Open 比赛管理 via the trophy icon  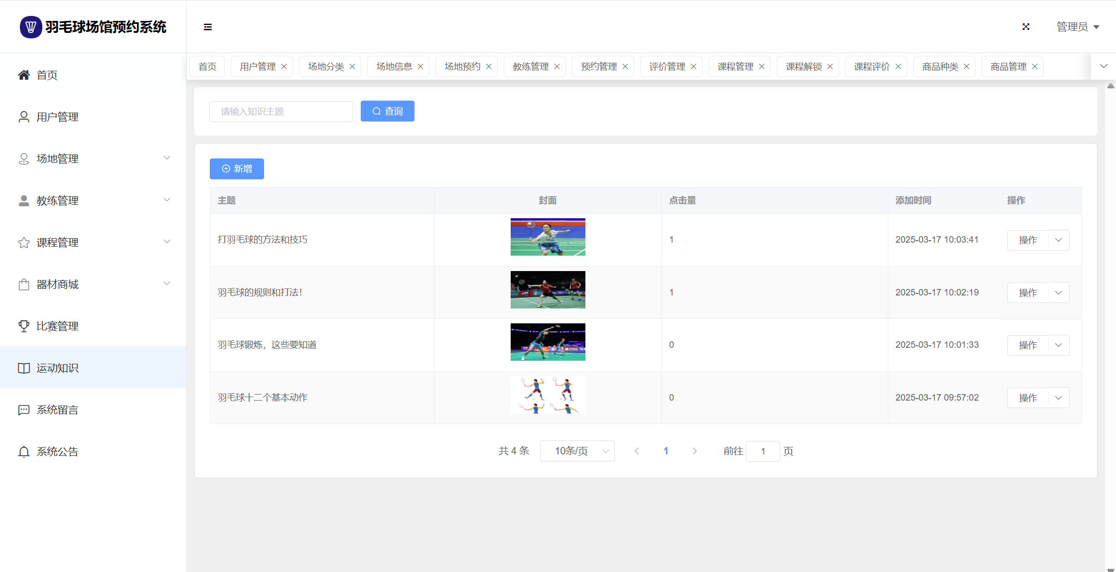(x=24, y=326)
